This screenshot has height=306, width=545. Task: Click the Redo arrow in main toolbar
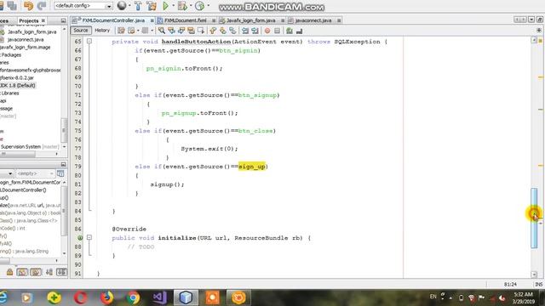click(42, 6)
